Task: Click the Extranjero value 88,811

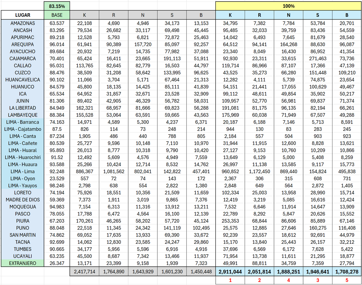Action: pos(260,263)
